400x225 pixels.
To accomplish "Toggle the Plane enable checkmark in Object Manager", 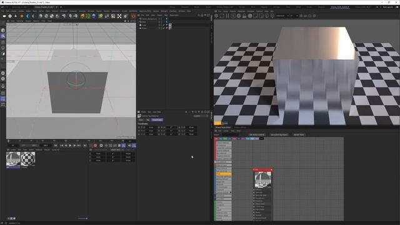I will (x=164, y=28).
